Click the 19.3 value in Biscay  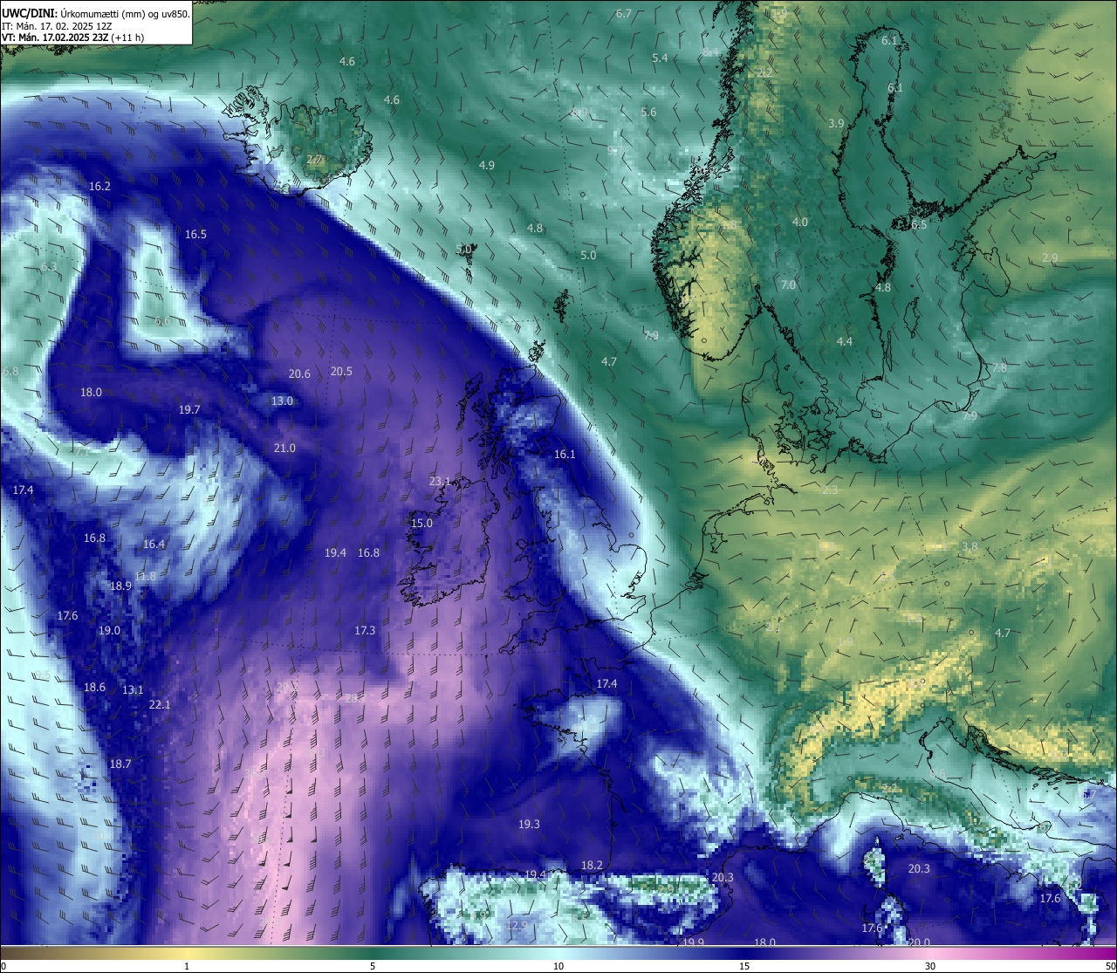point(529,824)
